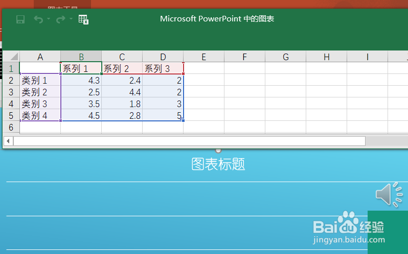The image size is (408, 254).
Task: Click the horizontal scrollbar left arrow
Action: click(8, 141)
